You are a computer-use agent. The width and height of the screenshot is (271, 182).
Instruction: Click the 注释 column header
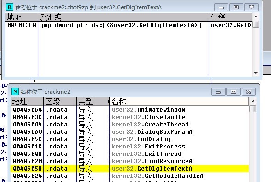(230, 17)
